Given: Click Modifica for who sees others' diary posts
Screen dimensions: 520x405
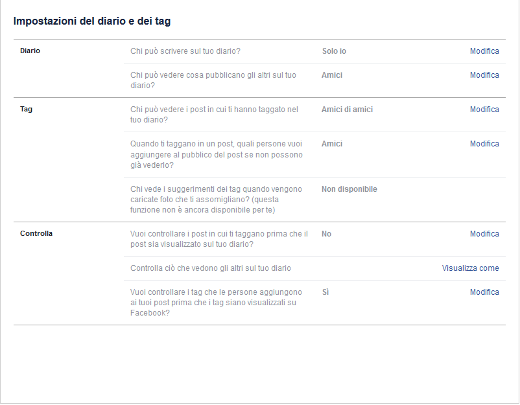Looking at the screenshot, I should (x=484, y=75).
